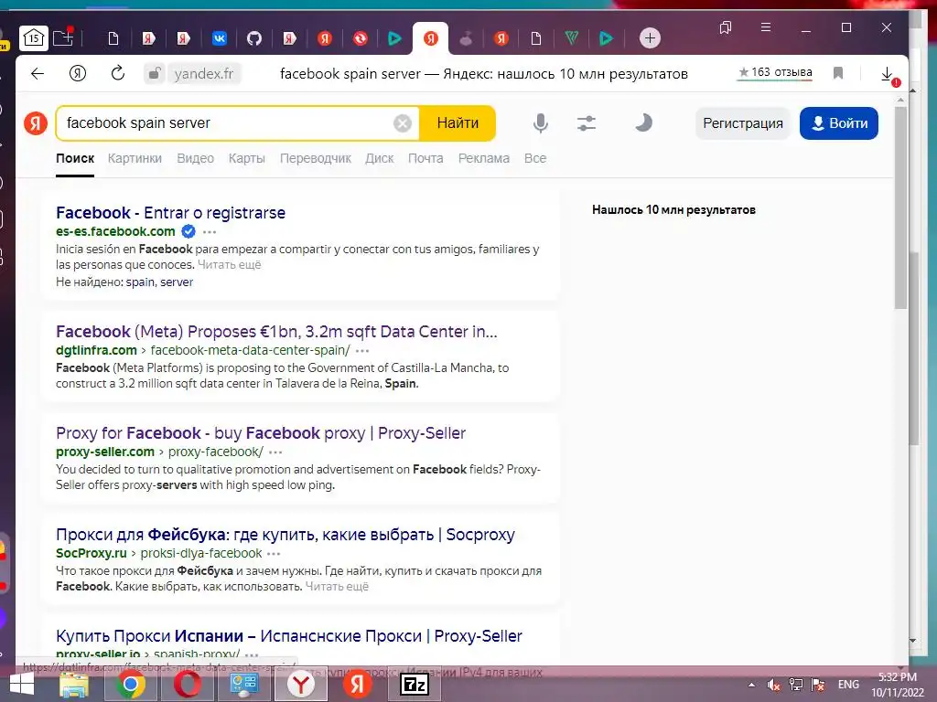This screenshot has width=937, height=702.
Task: Expand Читать ещё on the Facebook result
Action: (229, 264)
